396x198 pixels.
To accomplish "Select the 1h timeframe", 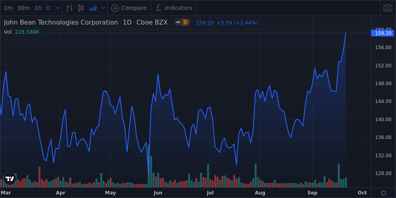I will (x=38, y=8).
